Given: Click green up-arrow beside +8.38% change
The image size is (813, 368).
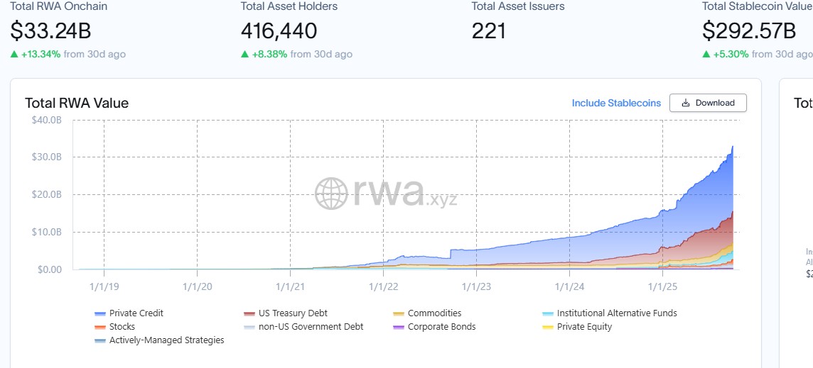Looking at the screenshot, I should pyautogui.click(x=245, y=54).
